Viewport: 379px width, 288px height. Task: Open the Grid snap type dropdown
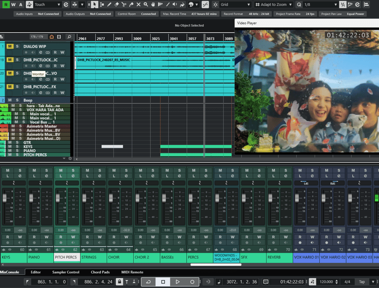click(x=234, y=4)
